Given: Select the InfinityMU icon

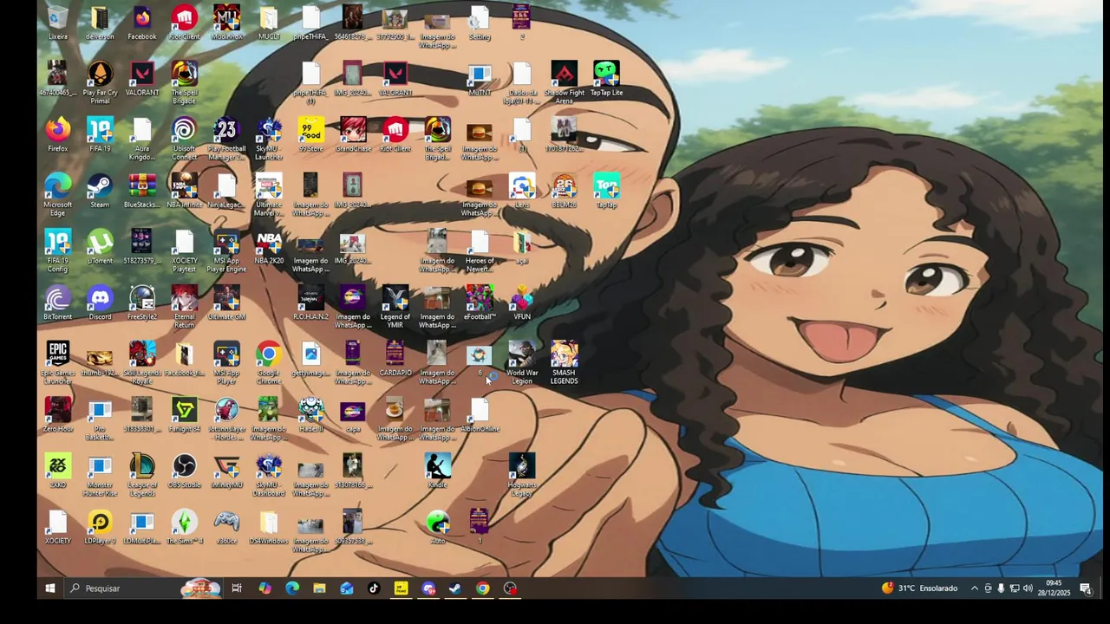Looking at the screenshot, I should point(226,472).
